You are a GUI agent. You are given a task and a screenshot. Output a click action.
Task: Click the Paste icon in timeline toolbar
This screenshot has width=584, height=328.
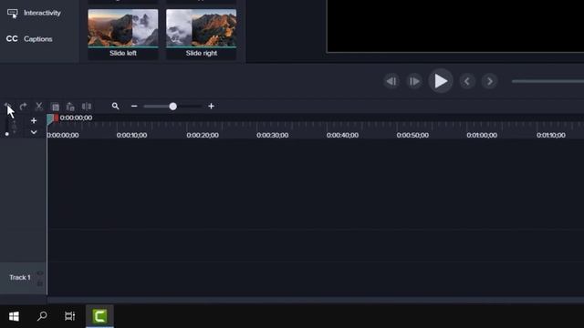point(70,107)
